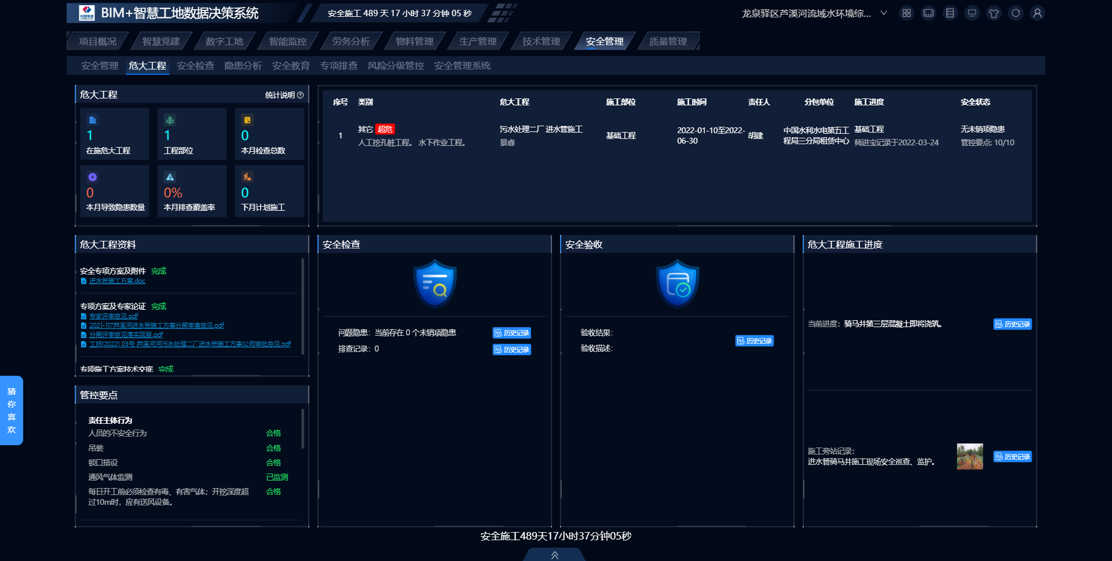Click 历史记录 button beside 问题隐患
This screenshot has height=561, width=1112.
512,333
